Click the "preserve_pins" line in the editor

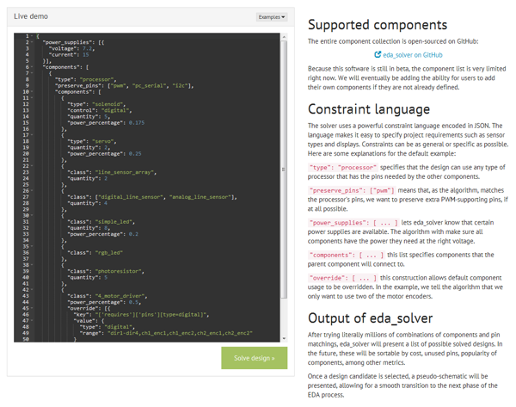(125, 85)
